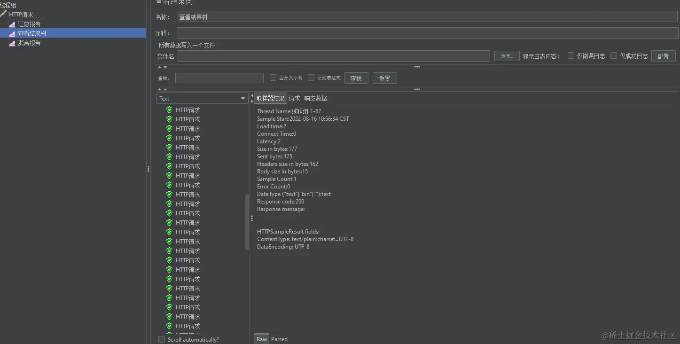Click the 'Size in bytes:177' line
Viewport: 680px width, 344px height.
click(x=277, y=149)
